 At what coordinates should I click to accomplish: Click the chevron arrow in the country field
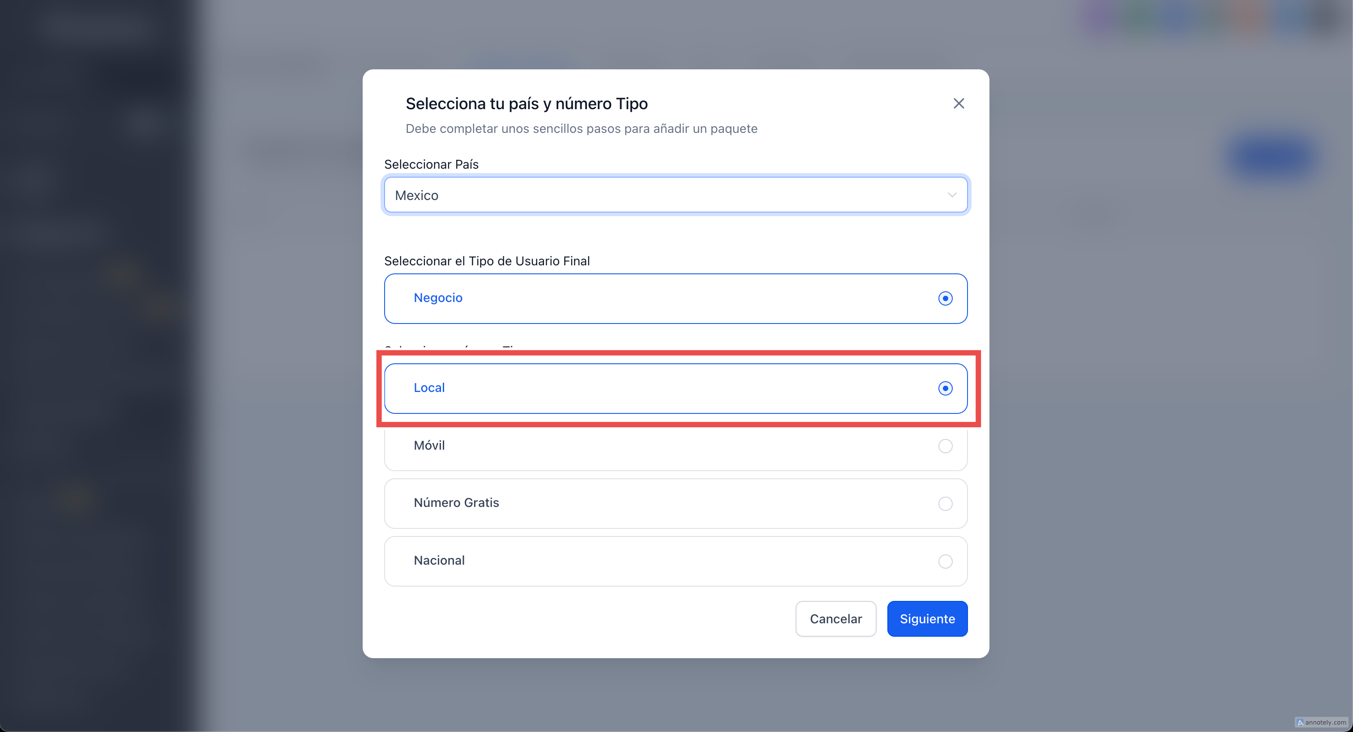click(952, 195)
